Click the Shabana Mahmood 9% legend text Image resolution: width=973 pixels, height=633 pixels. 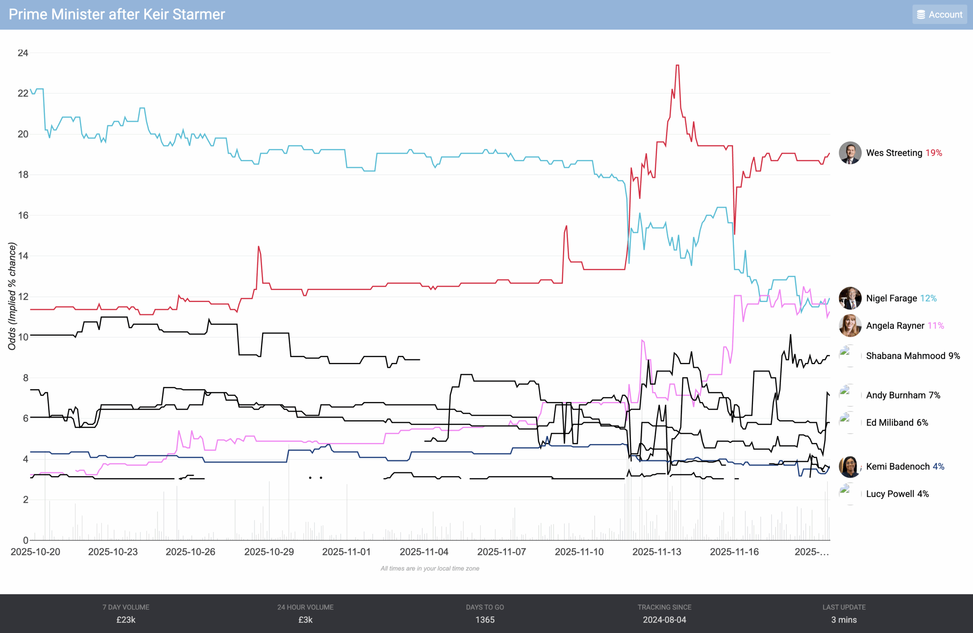(913, 356)
